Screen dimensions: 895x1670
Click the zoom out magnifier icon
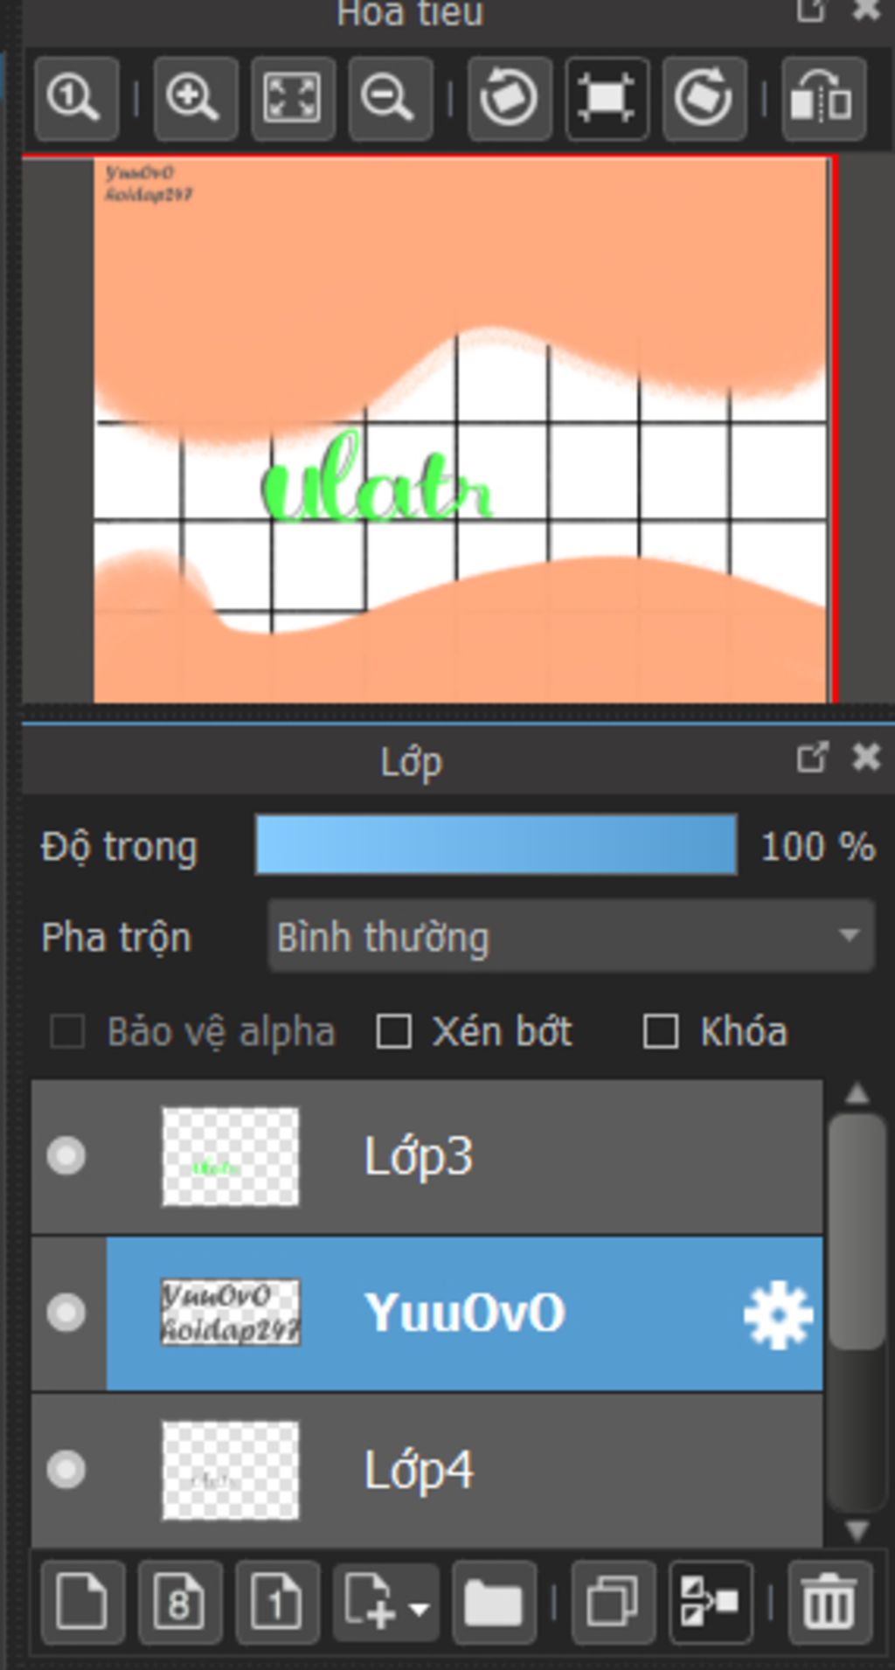coord(389,98)
